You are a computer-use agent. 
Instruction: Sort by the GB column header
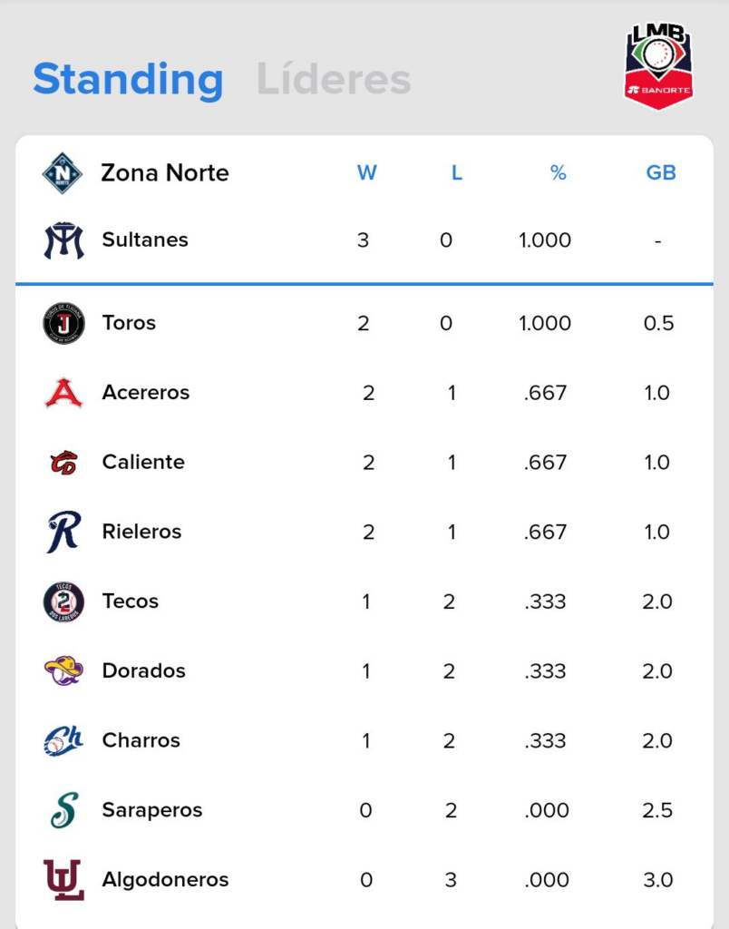pyautogui.click(x=661, y=173)
